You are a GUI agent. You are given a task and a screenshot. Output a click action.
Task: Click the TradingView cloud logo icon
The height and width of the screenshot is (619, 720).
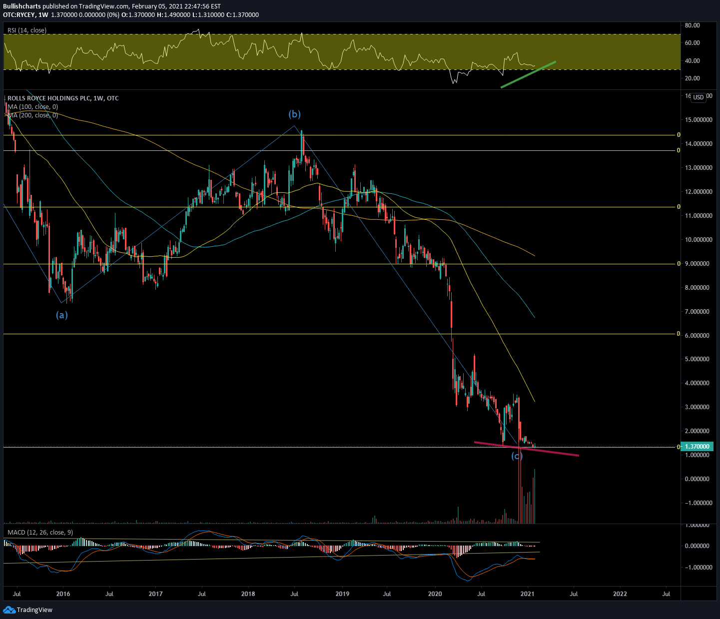click(9, 610)
